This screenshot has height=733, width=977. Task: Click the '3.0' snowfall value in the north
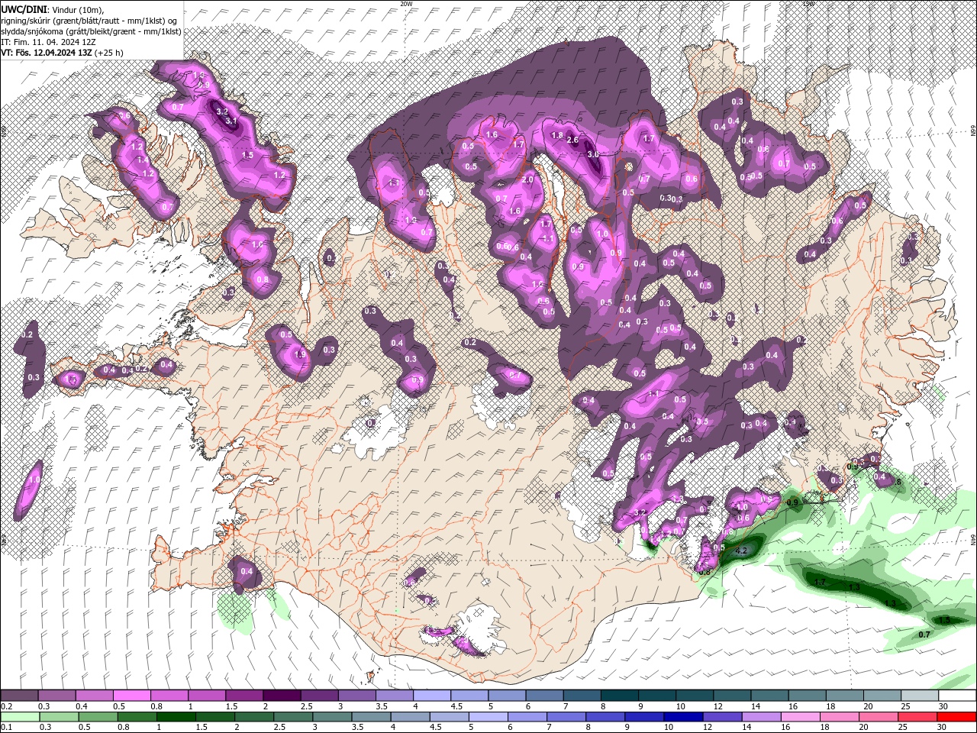593,154
